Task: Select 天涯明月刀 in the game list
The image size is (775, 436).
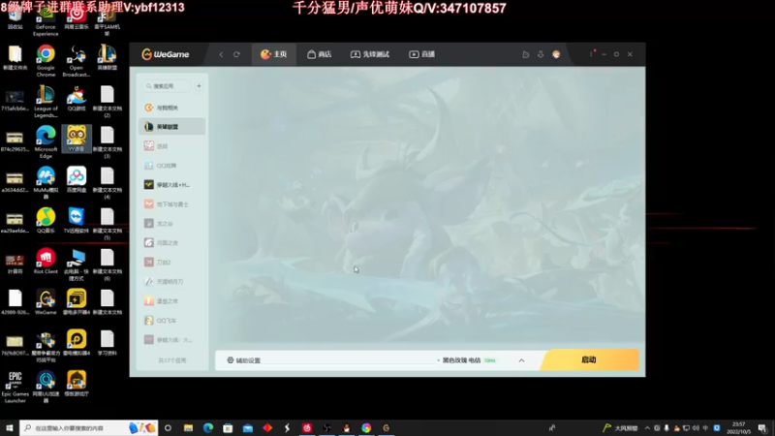Action: (172, 282)
